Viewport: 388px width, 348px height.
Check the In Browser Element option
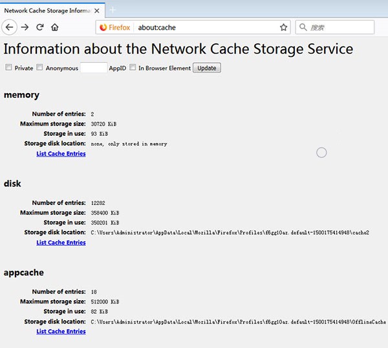coord(133,67)
